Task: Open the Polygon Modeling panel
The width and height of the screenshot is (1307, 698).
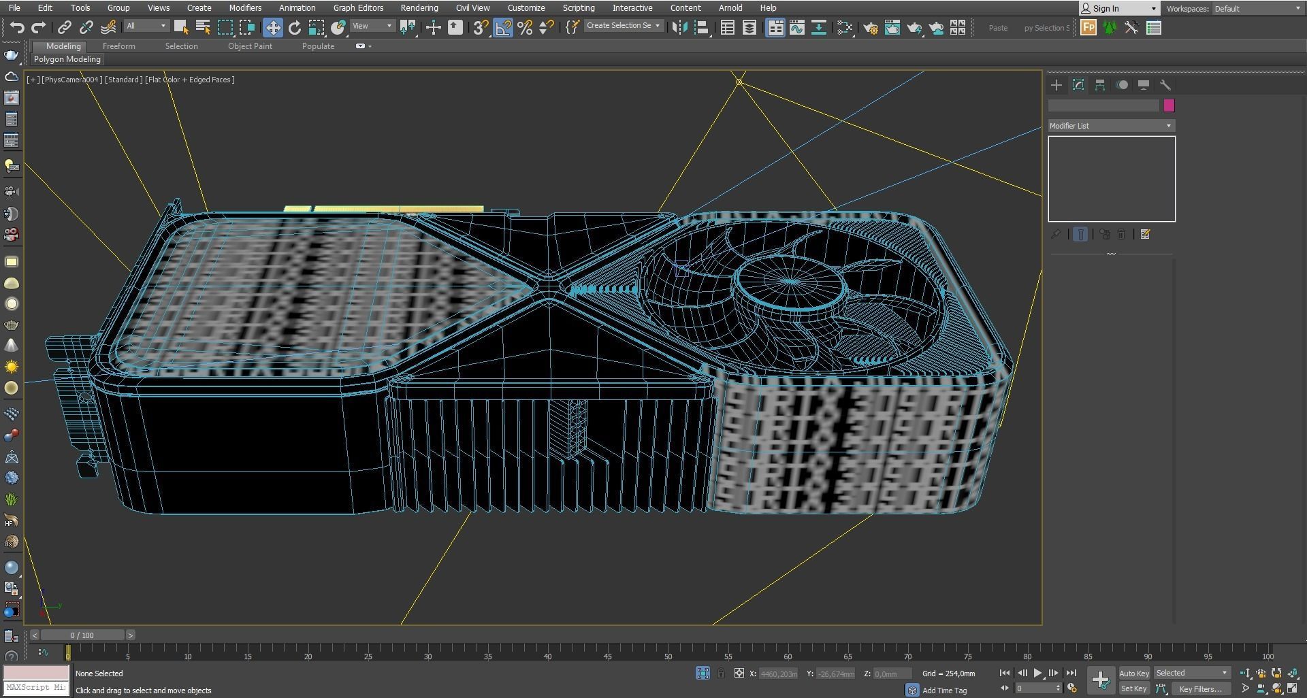Action: coord(67,59)
